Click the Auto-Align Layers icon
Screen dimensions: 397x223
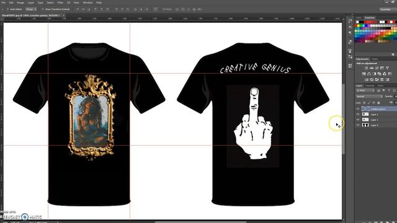point(156,9)
